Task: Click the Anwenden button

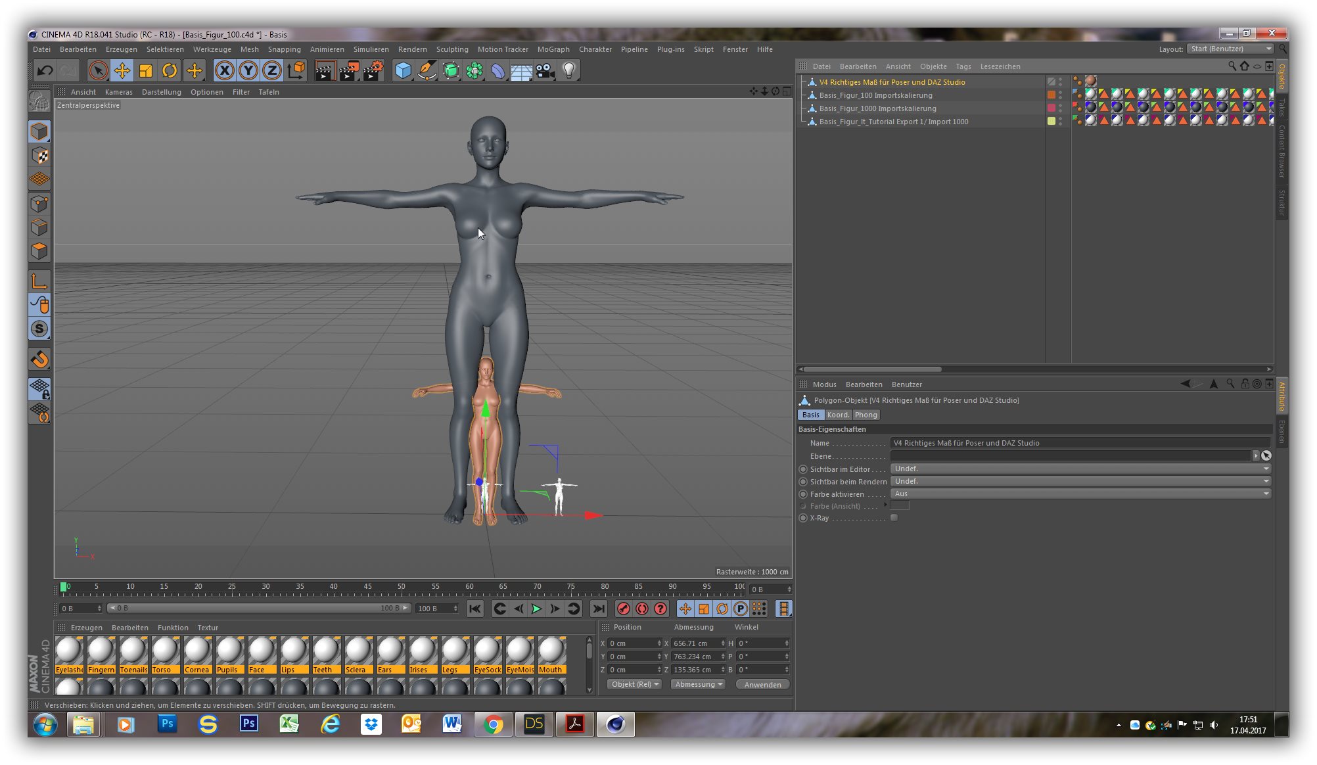Action: 762,684
